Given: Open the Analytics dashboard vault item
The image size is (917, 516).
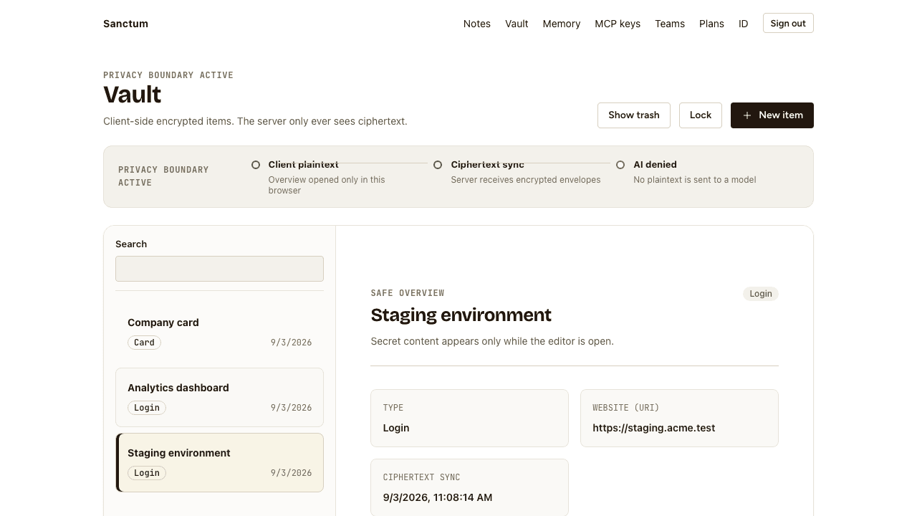Looking at the screenshot, I should [219, 398].
